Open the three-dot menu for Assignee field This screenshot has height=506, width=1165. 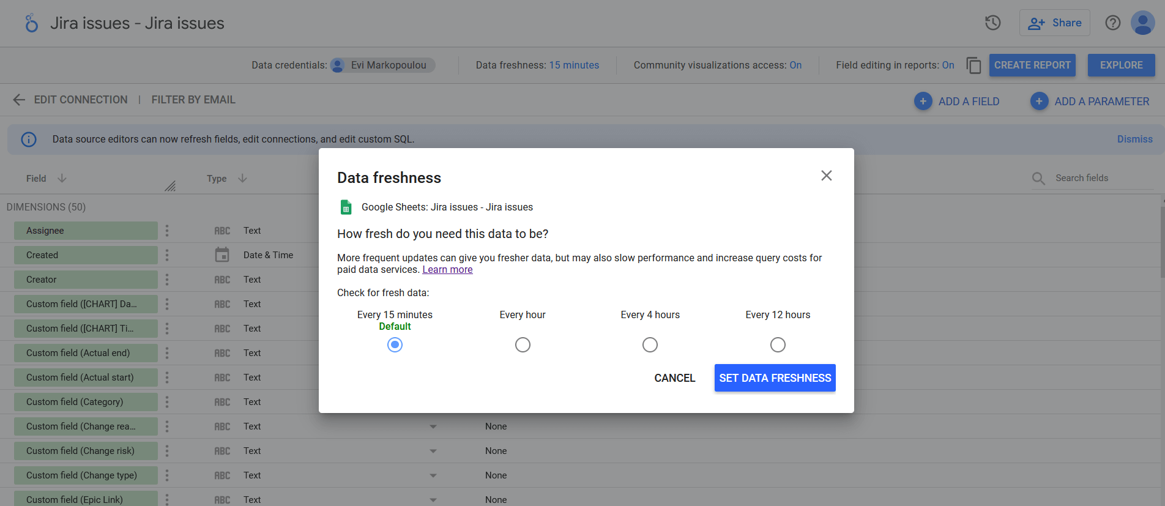click(166, 231)
